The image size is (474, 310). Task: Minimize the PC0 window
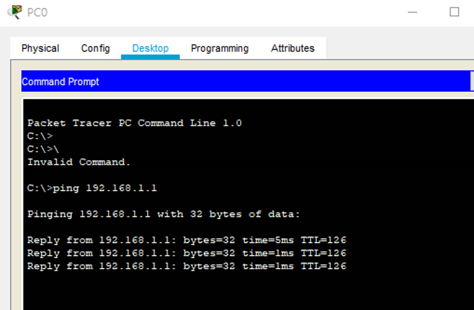click(412, 12)
